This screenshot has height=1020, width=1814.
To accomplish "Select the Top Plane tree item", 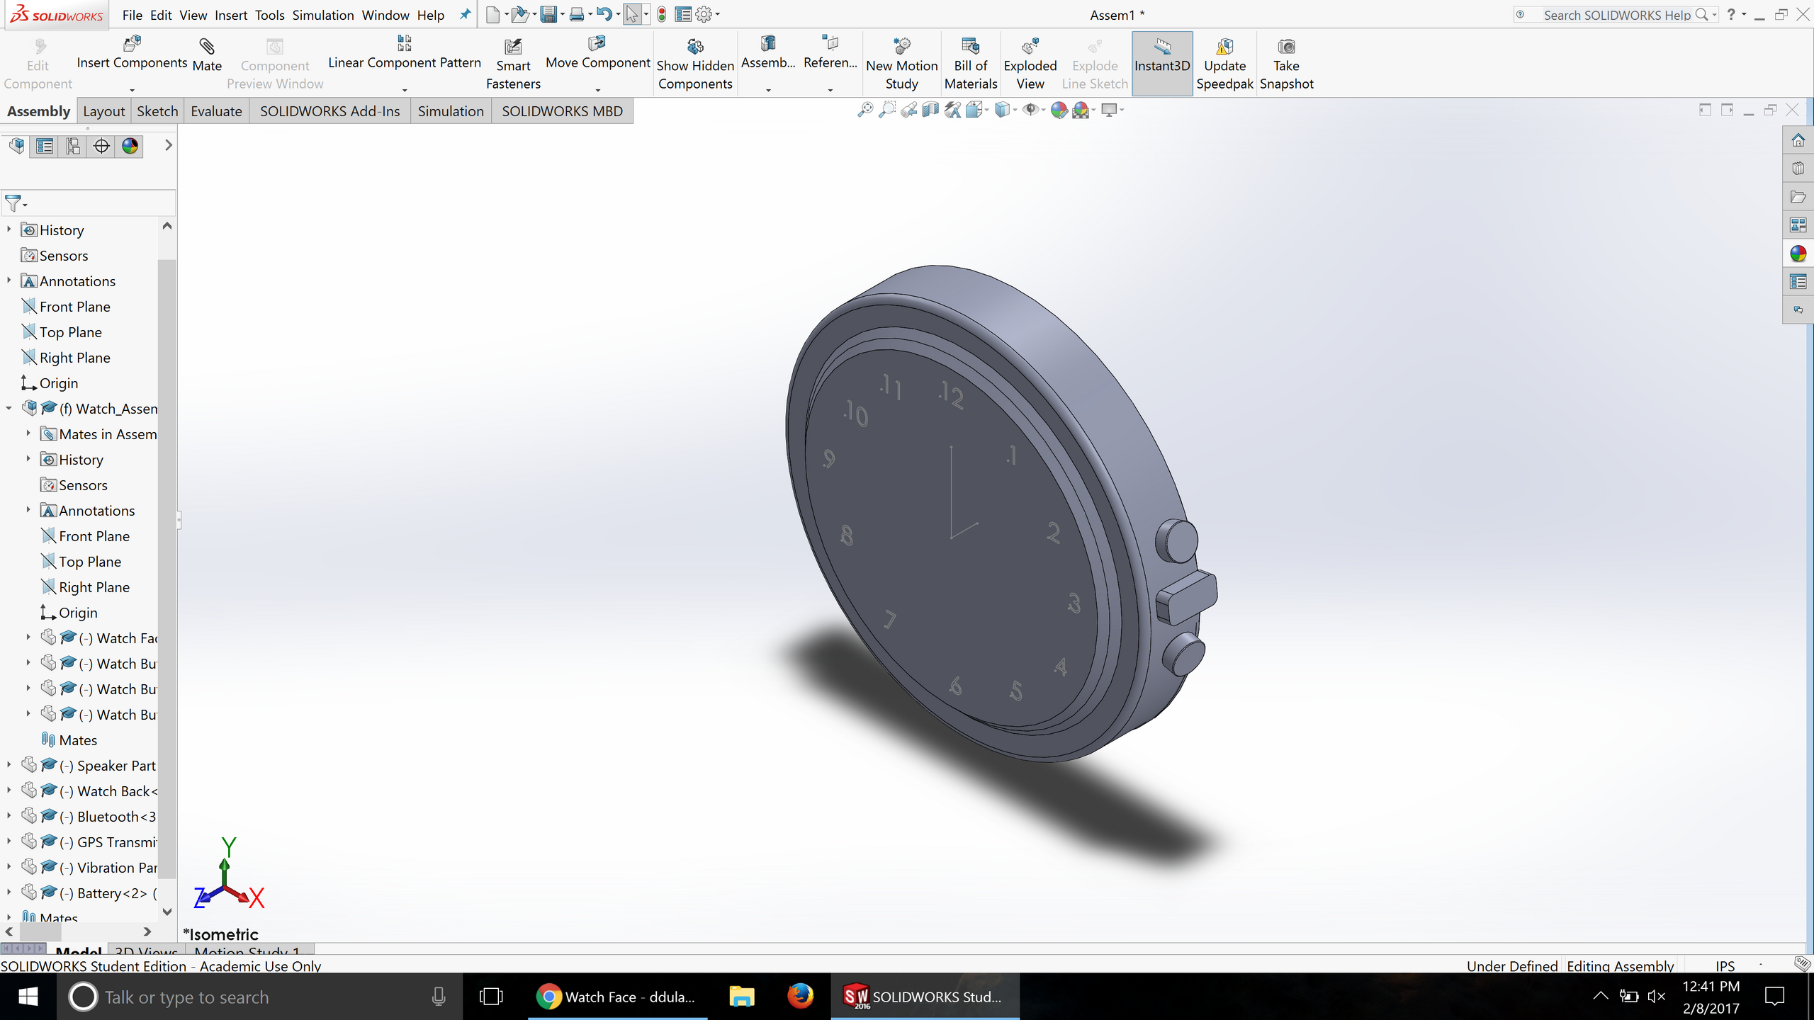I will coord(70,332).
